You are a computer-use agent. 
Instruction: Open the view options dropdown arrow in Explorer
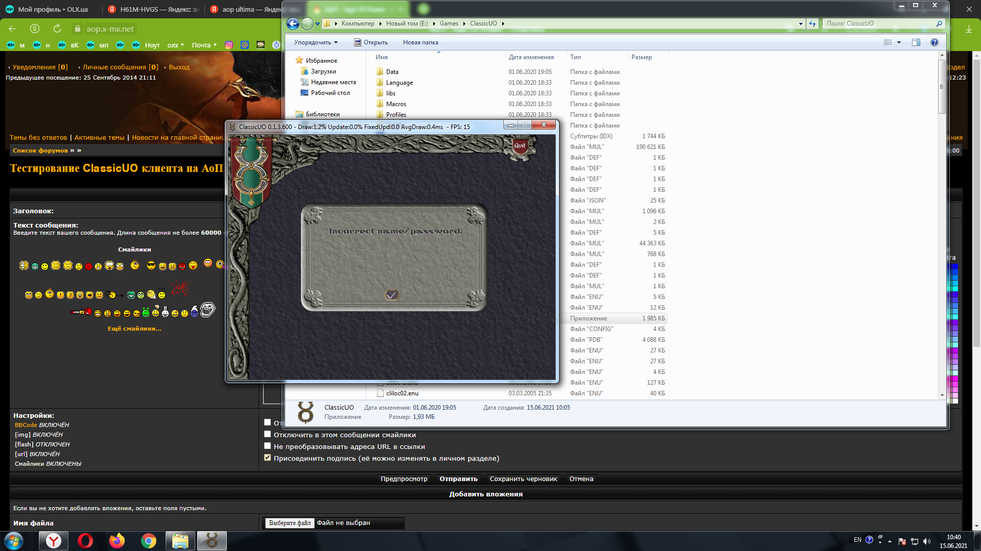899,42
